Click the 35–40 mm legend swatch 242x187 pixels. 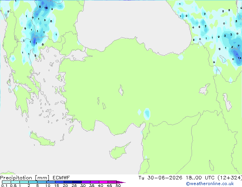(x=94, y=182)
